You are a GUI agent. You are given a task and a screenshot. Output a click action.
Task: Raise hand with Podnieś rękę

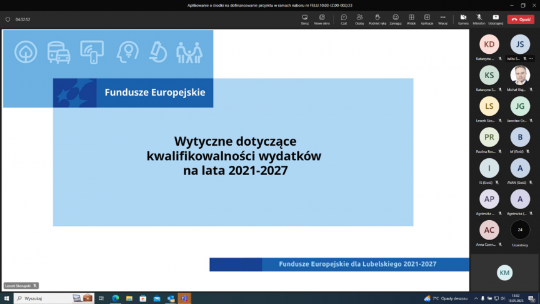(377, 19)
